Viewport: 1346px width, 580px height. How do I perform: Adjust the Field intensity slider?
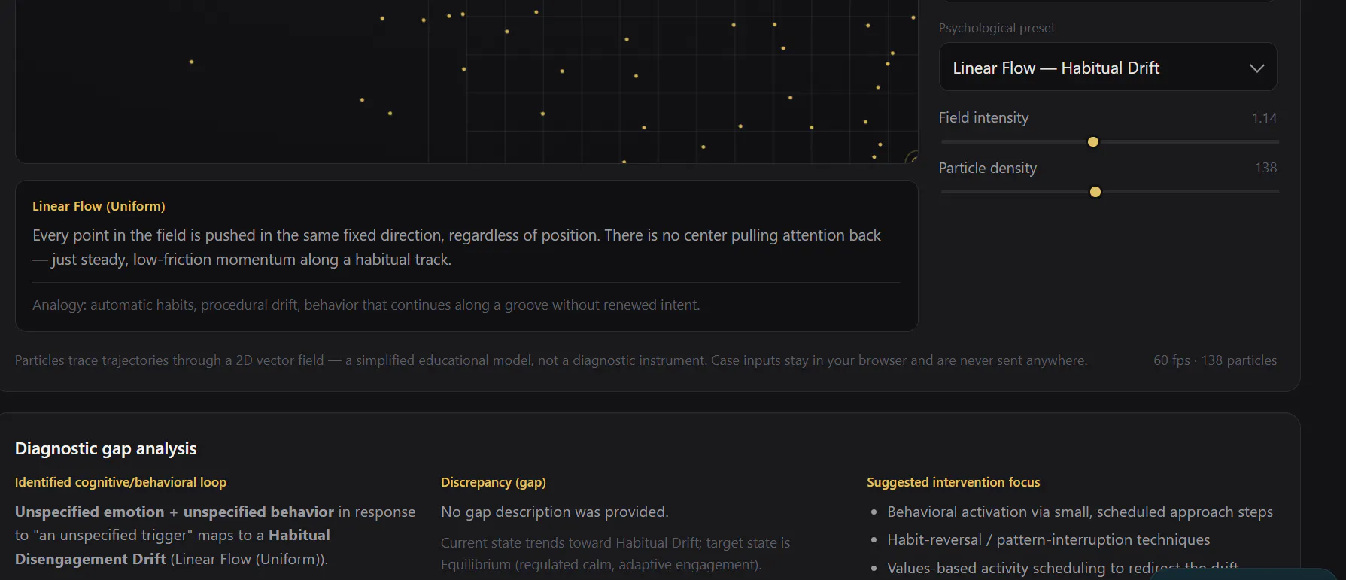pos(1110,141)
